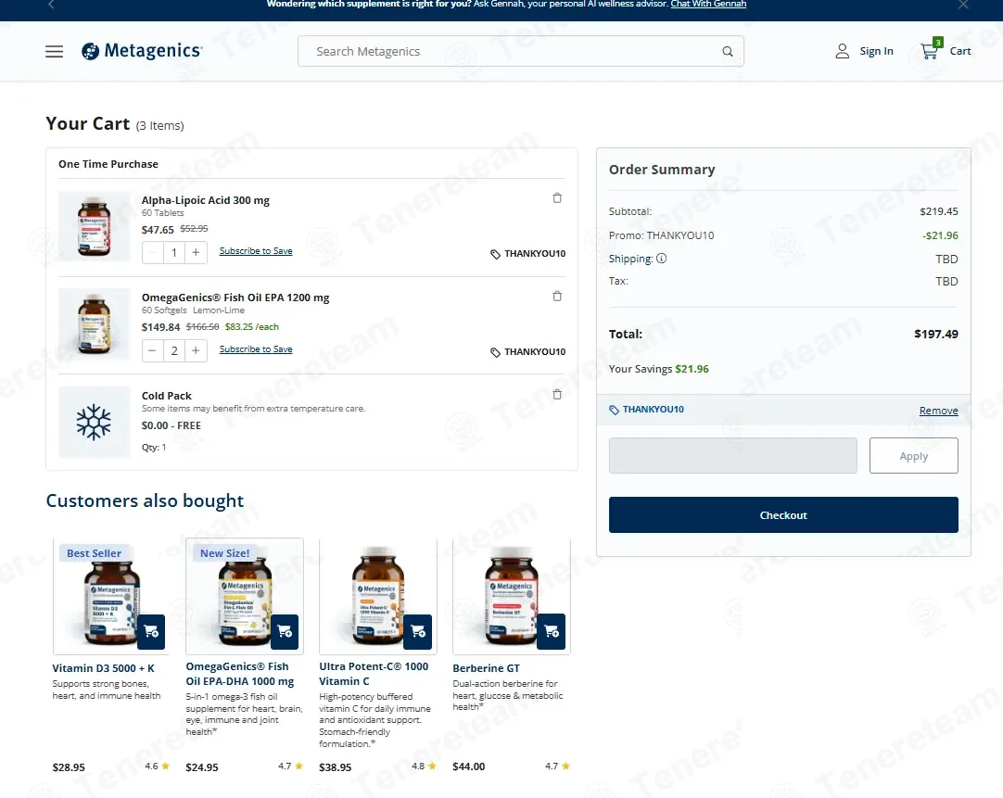Open OmegaGenics Fish Oil EPA 1200 mg title
This screenshot has width=1003, height=798.
(235, 298)
